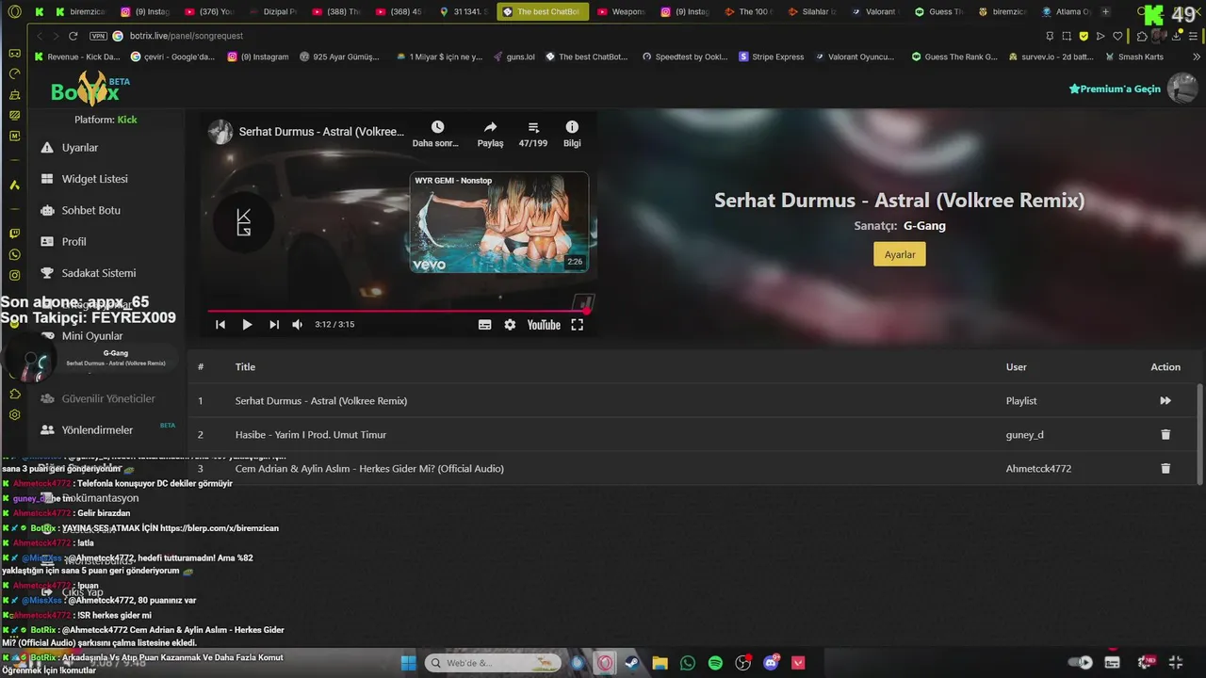The height and width of the screenshot is (678, 1206).
Task: Click the address bar botrix.live URL
Action: point(186,36)
